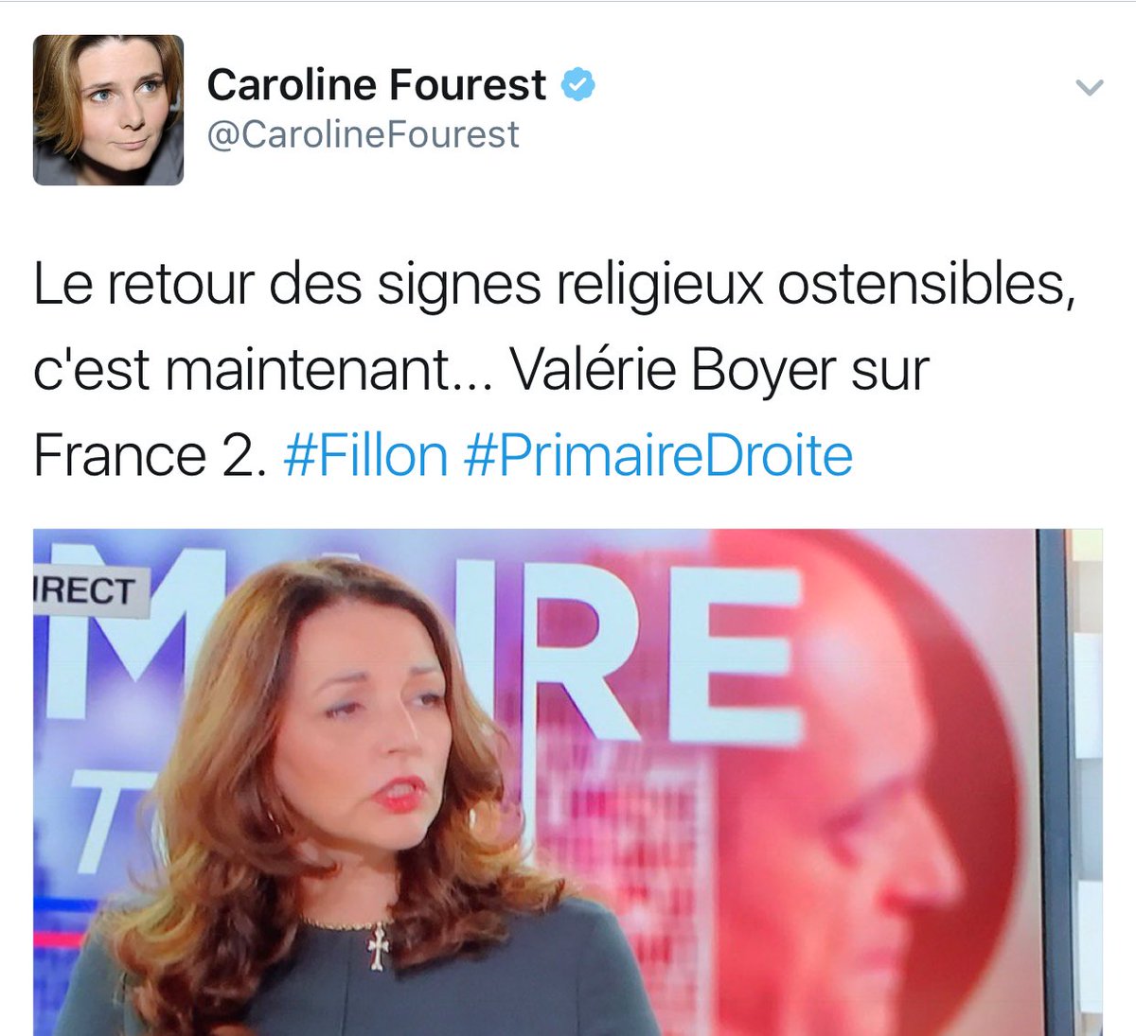This screenshot has width=1136, height=1036.
Task: Tap c'est maintenant... in tweet text
Action: click(x=256, y=370)
